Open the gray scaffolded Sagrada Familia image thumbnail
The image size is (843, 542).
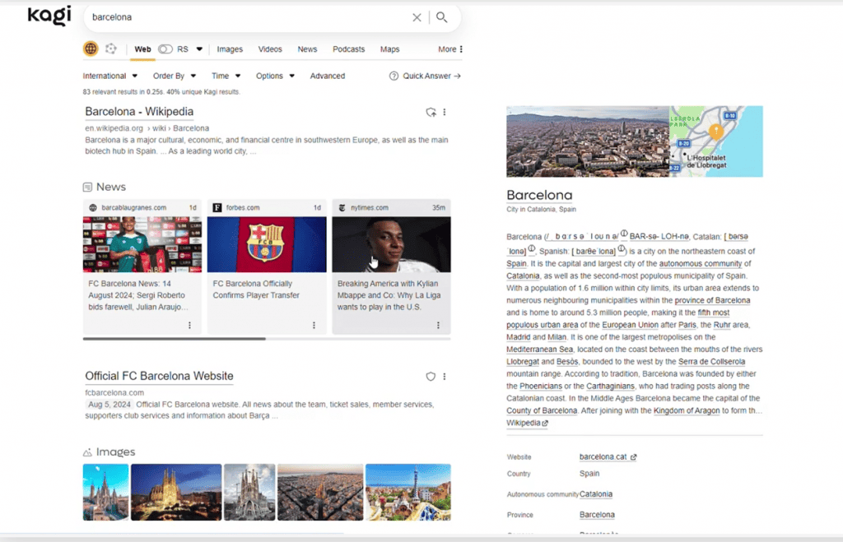pos(249,492)
